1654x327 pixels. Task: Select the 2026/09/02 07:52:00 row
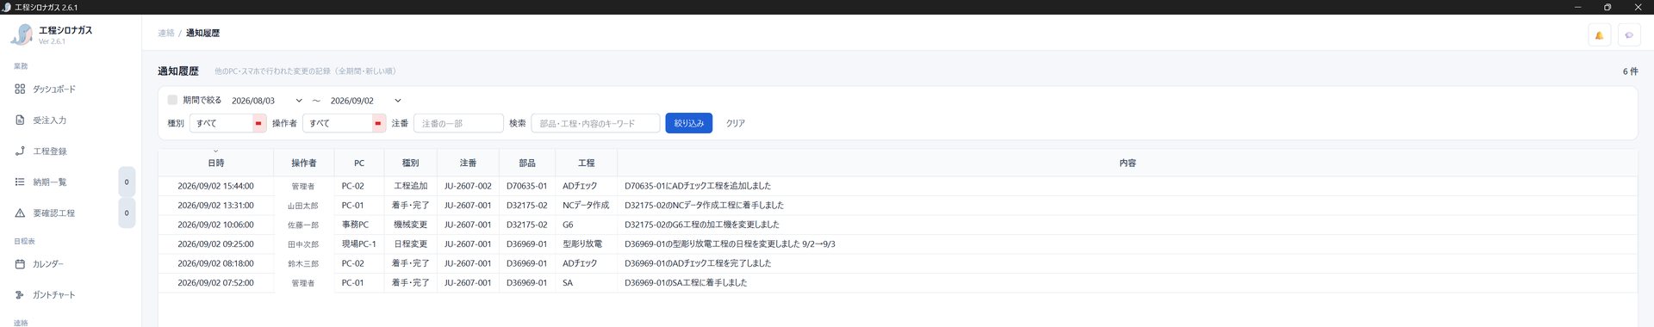(898, 283)
